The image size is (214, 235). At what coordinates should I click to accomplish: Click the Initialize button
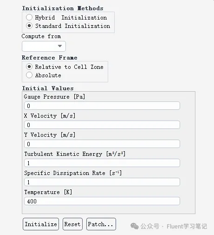[x=41, y=224]
